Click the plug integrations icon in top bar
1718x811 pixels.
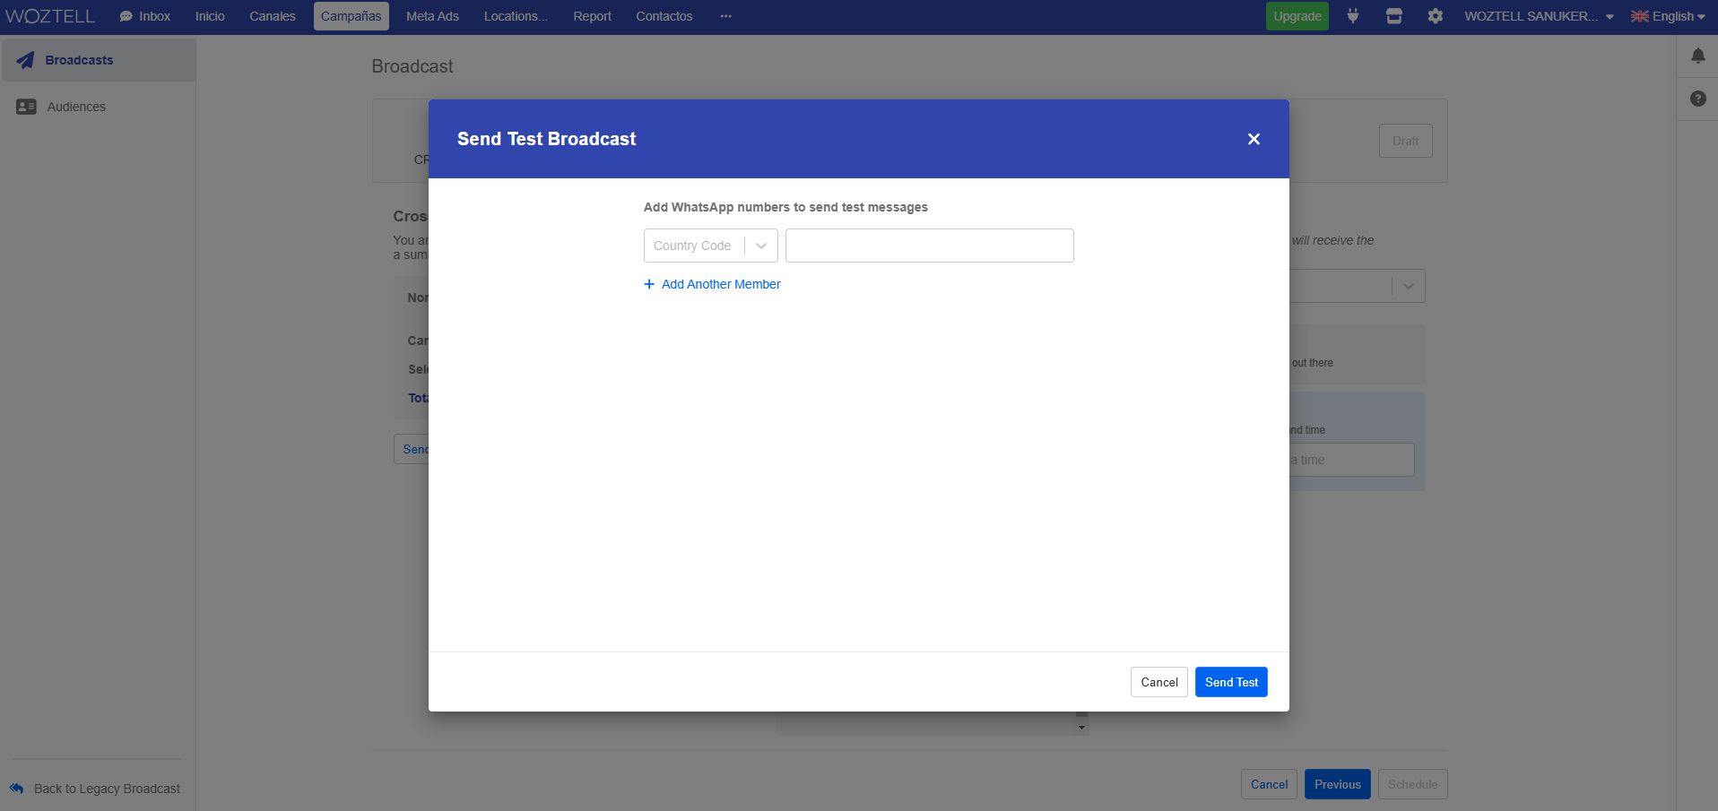pyautogui.click(x=1352, y=16)
